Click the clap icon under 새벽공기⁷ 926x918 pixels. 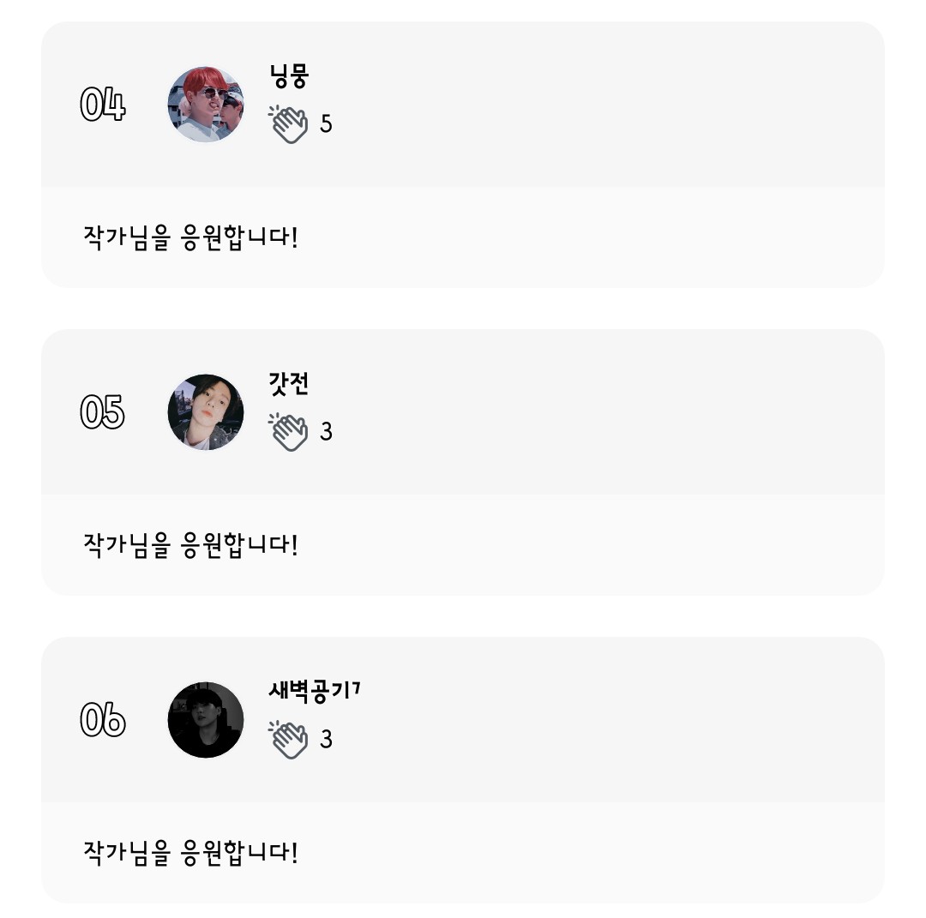pyautogui.click(x=289, y=740)
